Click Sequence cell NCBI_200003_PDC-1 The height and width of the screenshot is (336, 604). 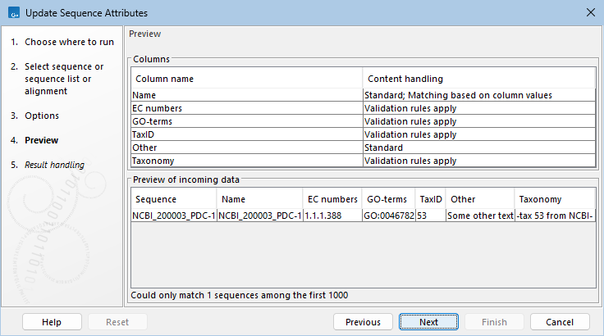click(x=174, y=216)
